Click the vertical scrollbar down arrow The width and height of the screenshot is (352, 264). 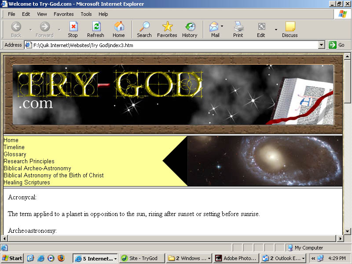tap(348, 231)
